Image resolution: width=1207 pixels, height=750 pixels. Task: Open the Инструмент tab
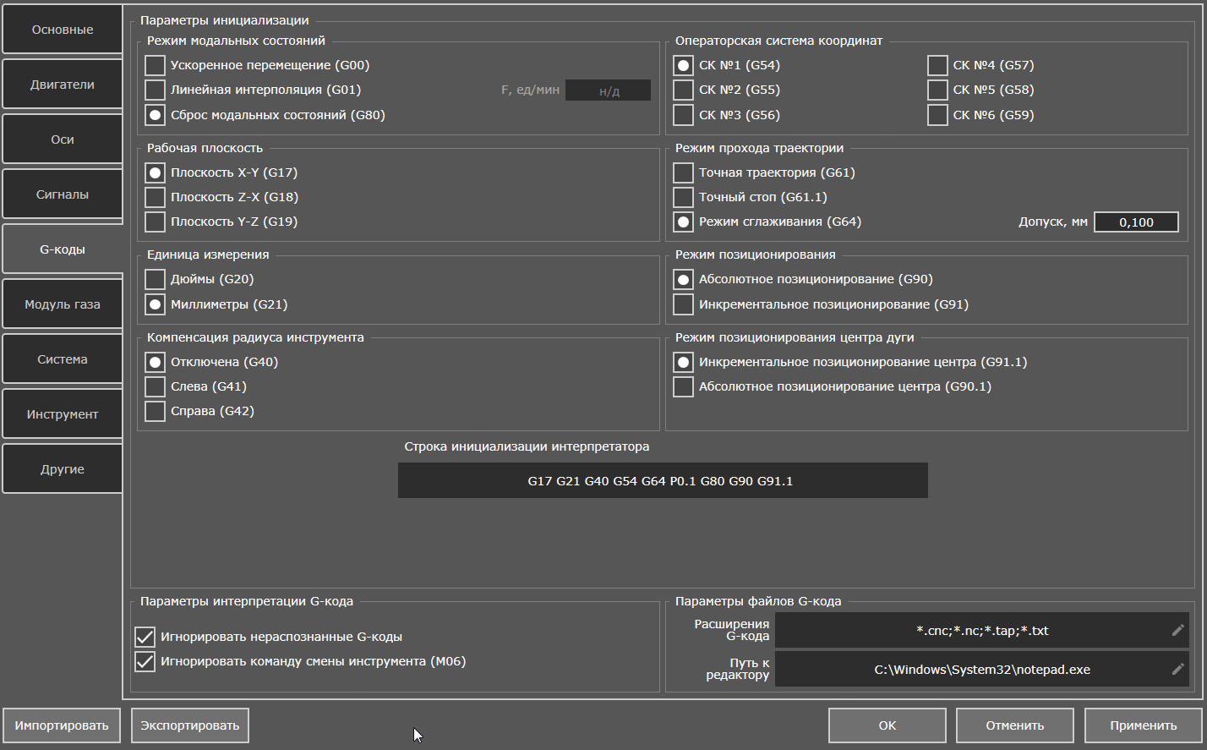pos(63,414)
